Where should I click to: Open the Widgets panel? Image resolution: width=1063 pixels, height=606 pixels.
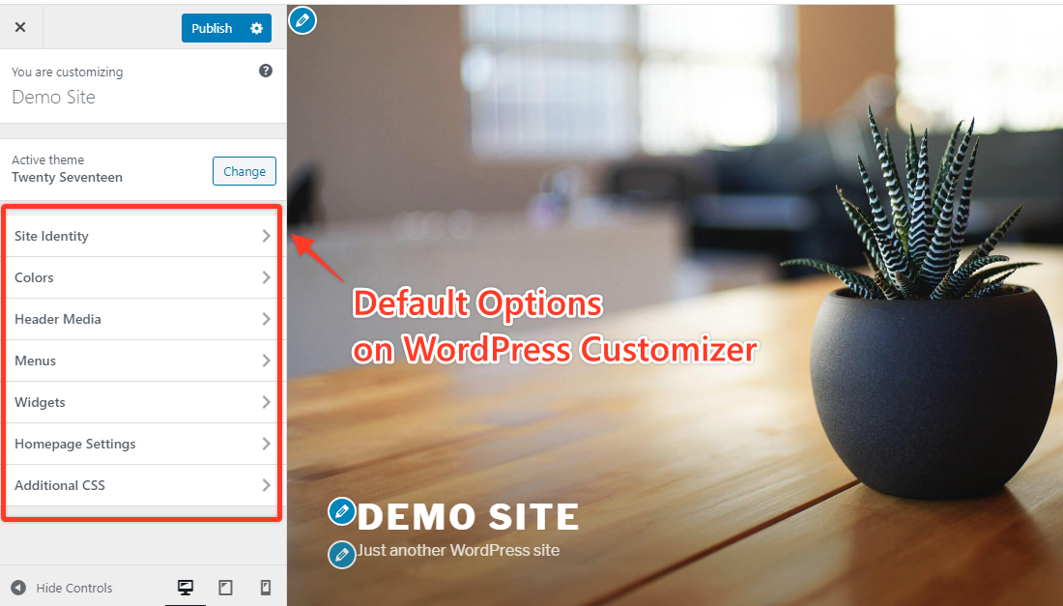(141, 402)
